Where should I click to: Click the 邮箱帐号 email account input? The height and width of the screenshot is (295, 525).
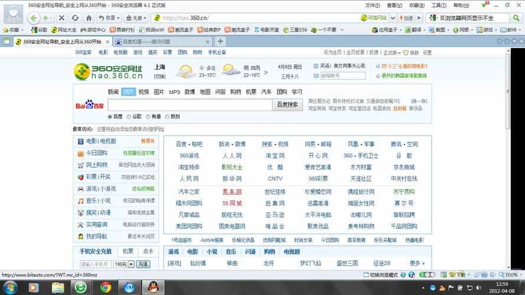[343, 76]
